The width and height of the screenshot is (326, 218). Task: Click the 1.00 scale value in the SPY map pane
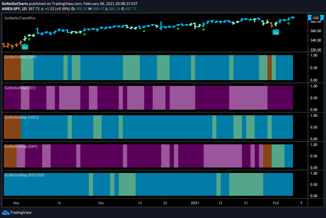[x=314, y=55]
